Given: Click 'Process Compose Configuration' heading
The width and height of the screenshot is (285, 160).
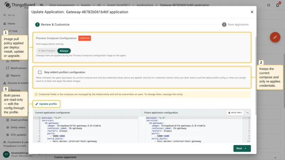Looking at the screenshot, I should pyautogui.click(x=56, y=38).
